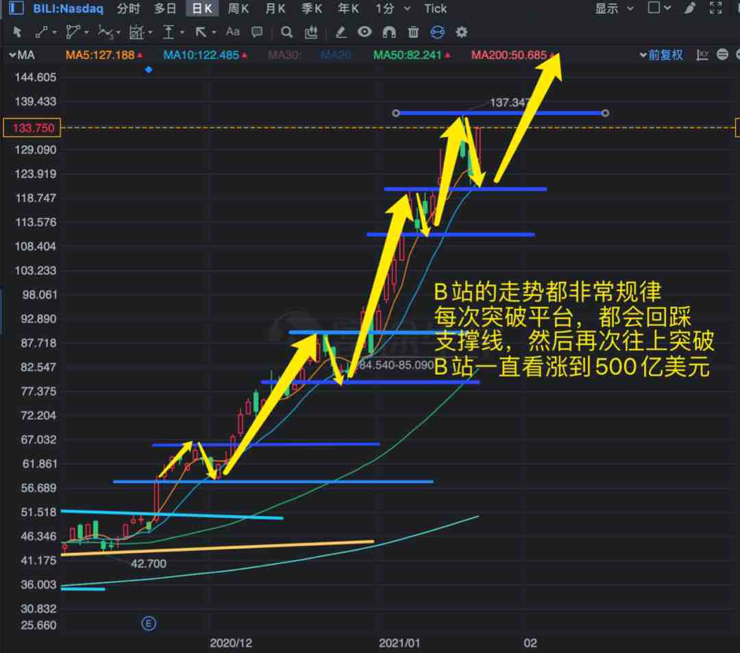
Task: Switch to 分时 intraday tab
Action: pos(128,8)
